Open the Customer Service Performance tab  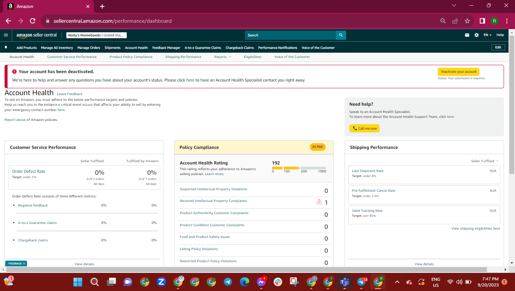tap(72, 57)
